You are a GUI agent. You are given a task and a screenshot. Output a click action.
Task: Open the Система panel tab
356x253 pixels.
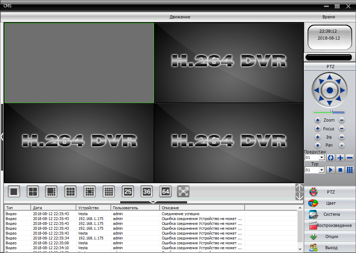pyautogui.click(x=330, y=214)
